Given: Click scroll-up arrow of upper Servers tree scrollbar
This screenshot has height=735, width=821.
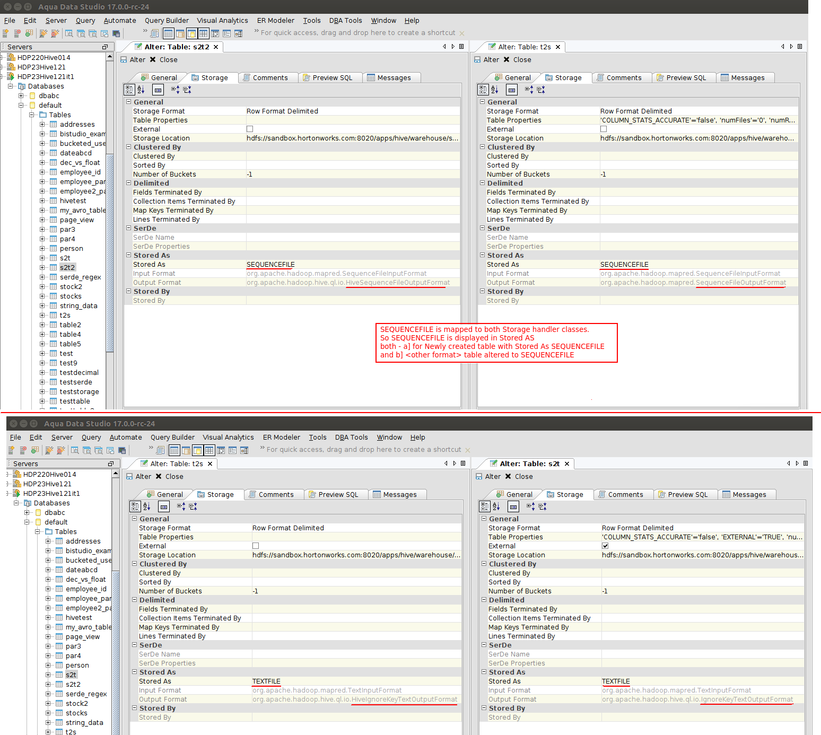Looking at the screenshot, I should click(110, 57).
